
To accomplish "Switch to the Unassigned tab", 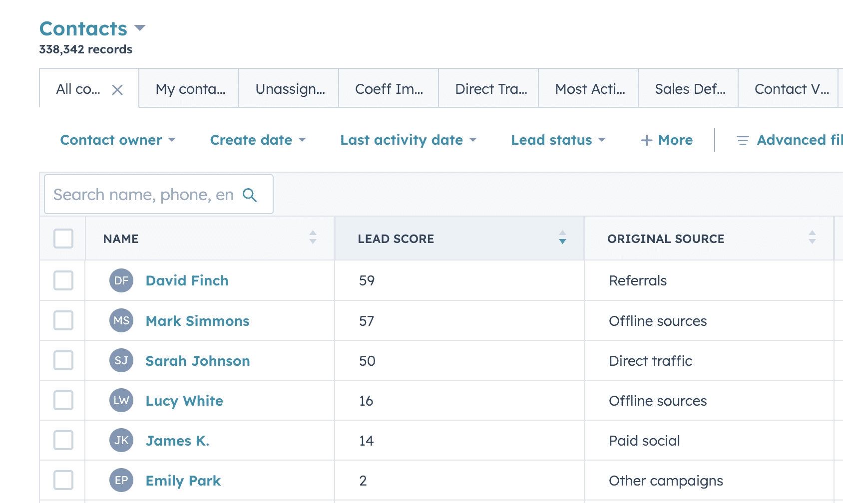I will tap(289, 88).
